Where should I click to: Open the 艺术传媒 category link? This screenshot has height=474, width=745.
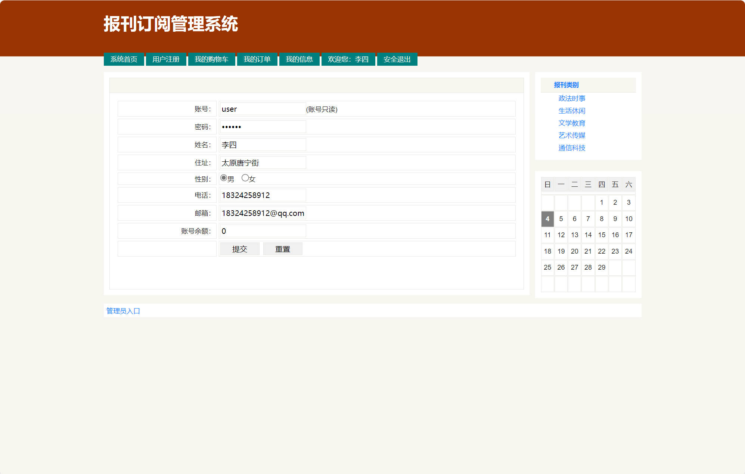571,135
